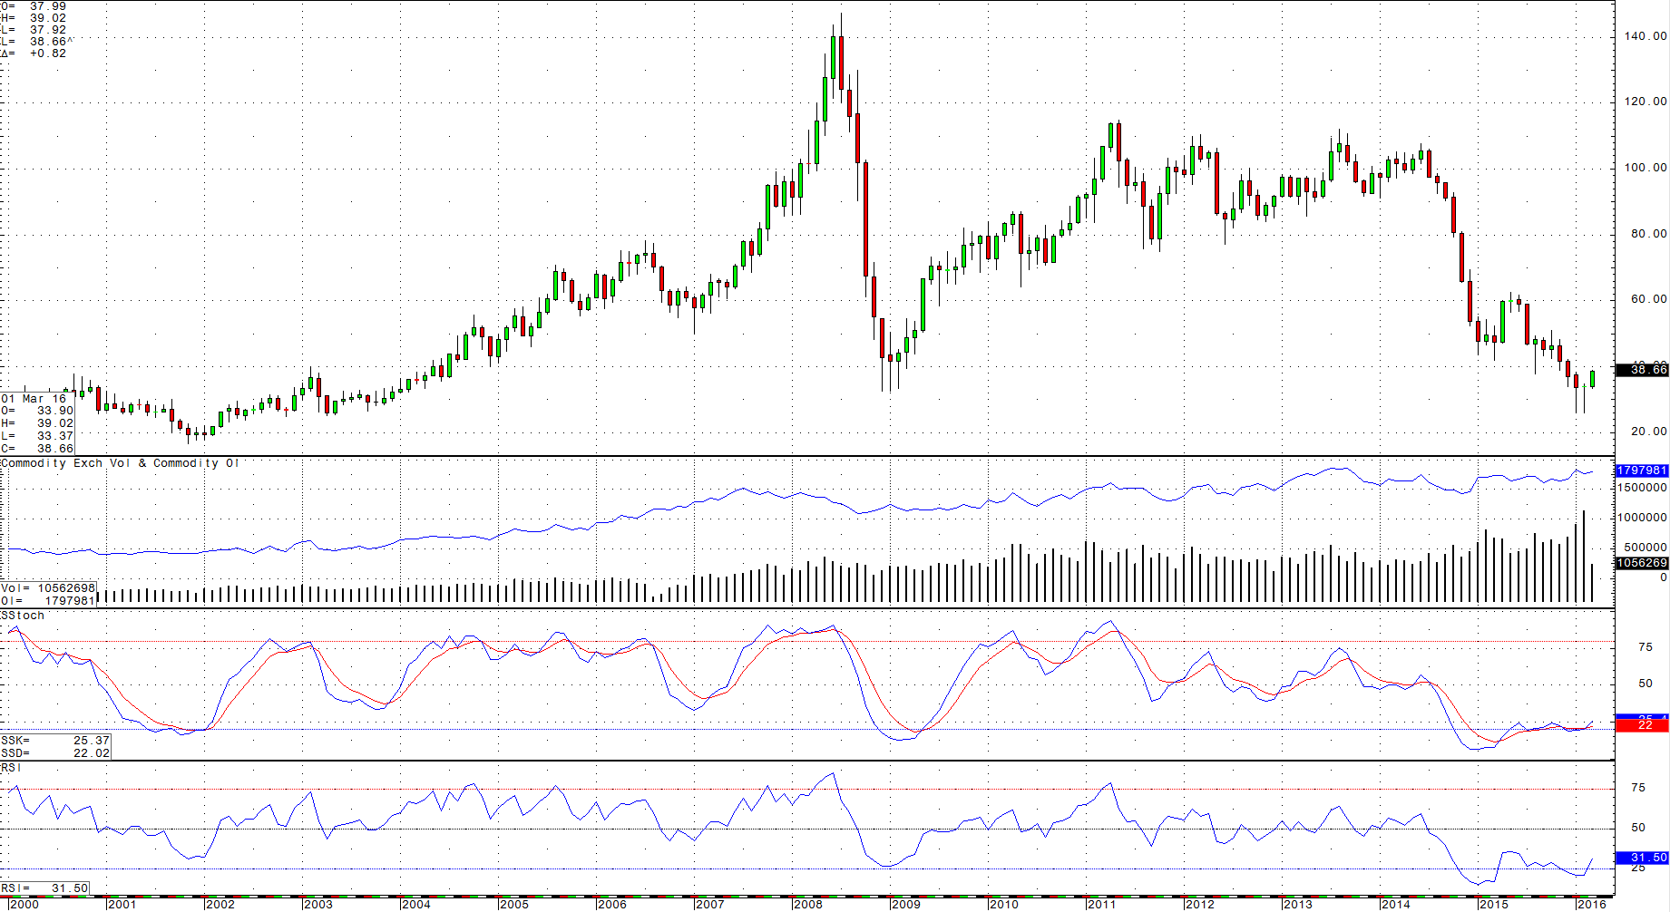
Task: Click the black 1056269 volume tag
Action: (x=1642, y=563)
